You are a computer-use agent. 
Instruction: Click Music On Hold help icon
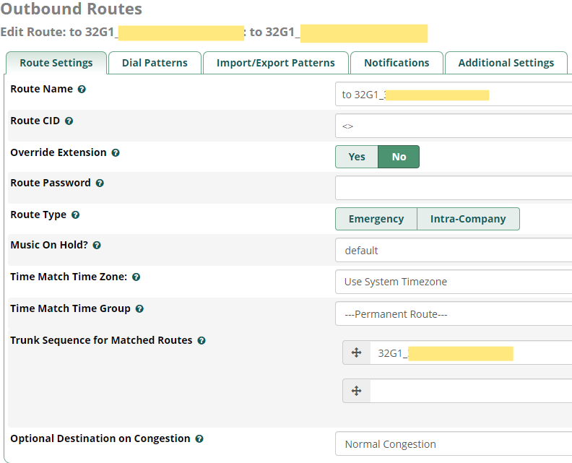97,246
